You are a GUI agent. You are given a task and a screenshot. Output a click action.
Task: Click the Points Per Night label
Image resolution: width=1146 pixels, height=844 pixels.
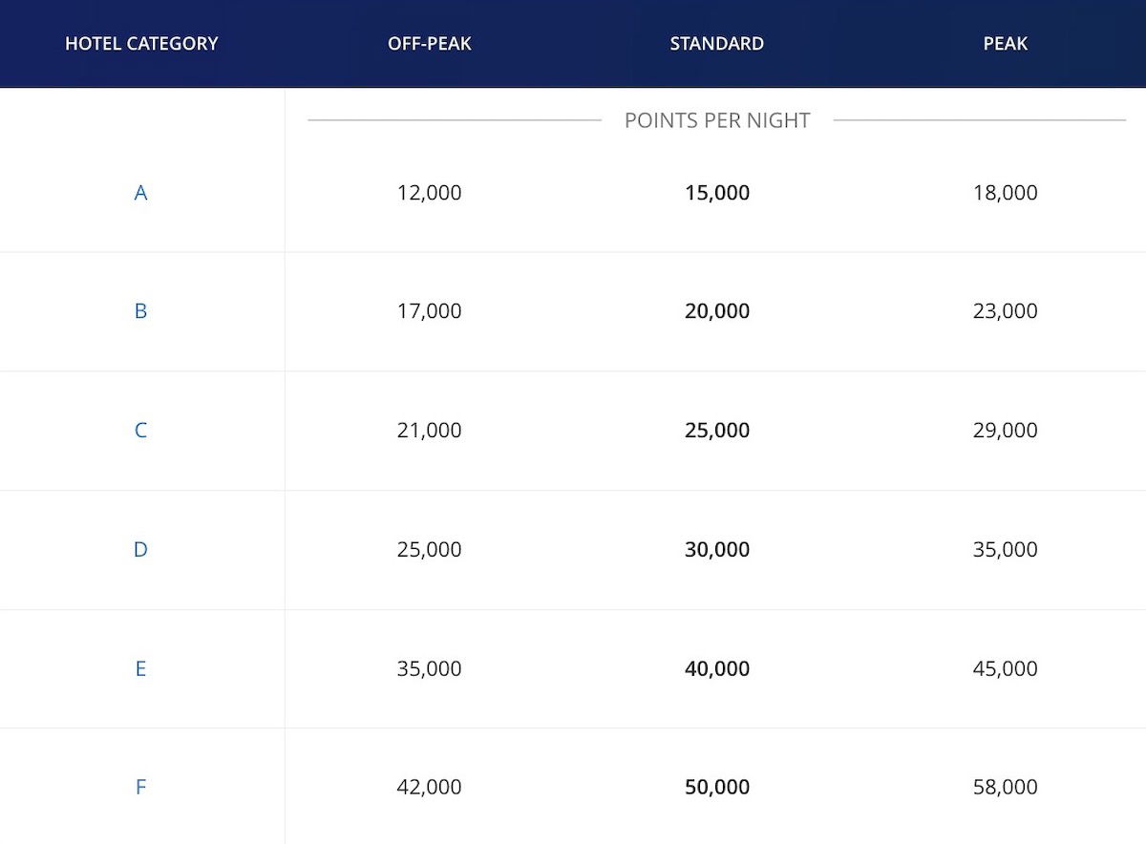pos(716,120)
